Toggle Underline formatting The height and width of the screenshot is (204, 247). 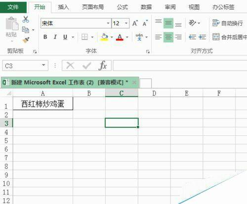[65, 37]
